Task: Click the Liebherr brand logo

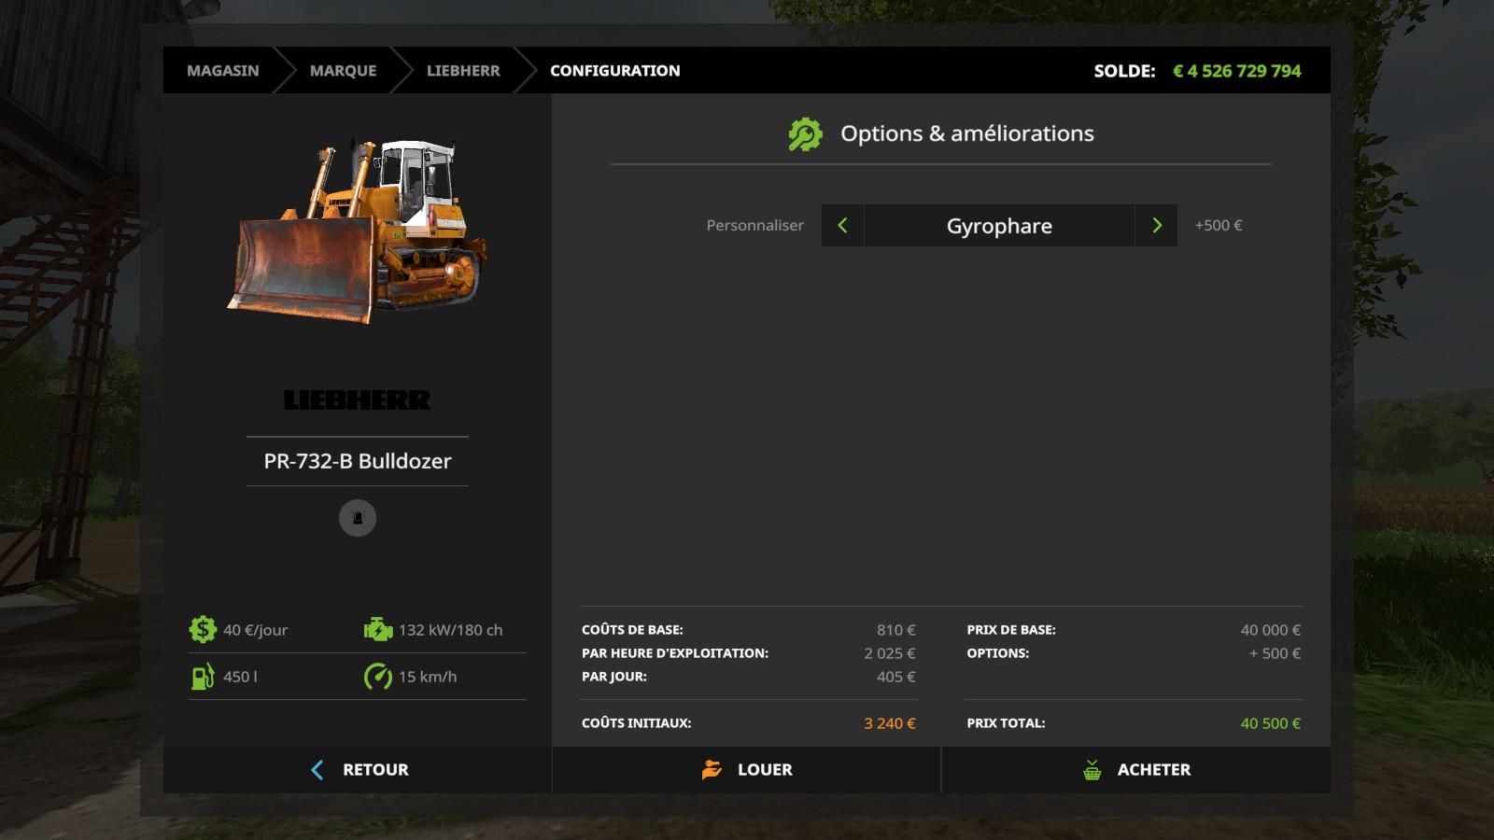Action: [x=358, y=400]
